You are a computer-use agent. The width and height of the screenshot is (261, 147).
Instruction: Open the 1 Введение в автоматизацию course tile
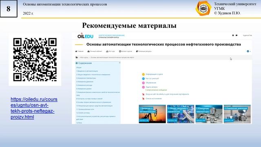point(152,114)
